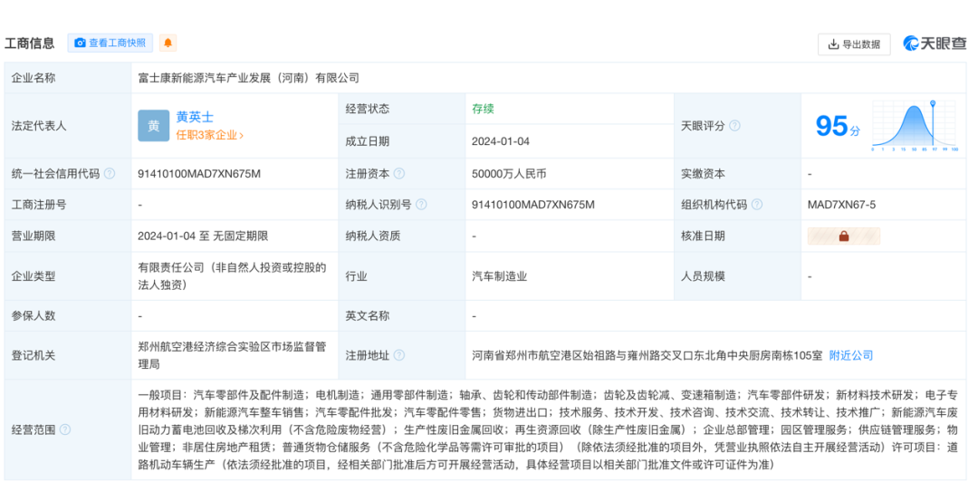Click the 汽车制造业 industry value
Viewport: 978px width, 492px height.
coord(499,275)
